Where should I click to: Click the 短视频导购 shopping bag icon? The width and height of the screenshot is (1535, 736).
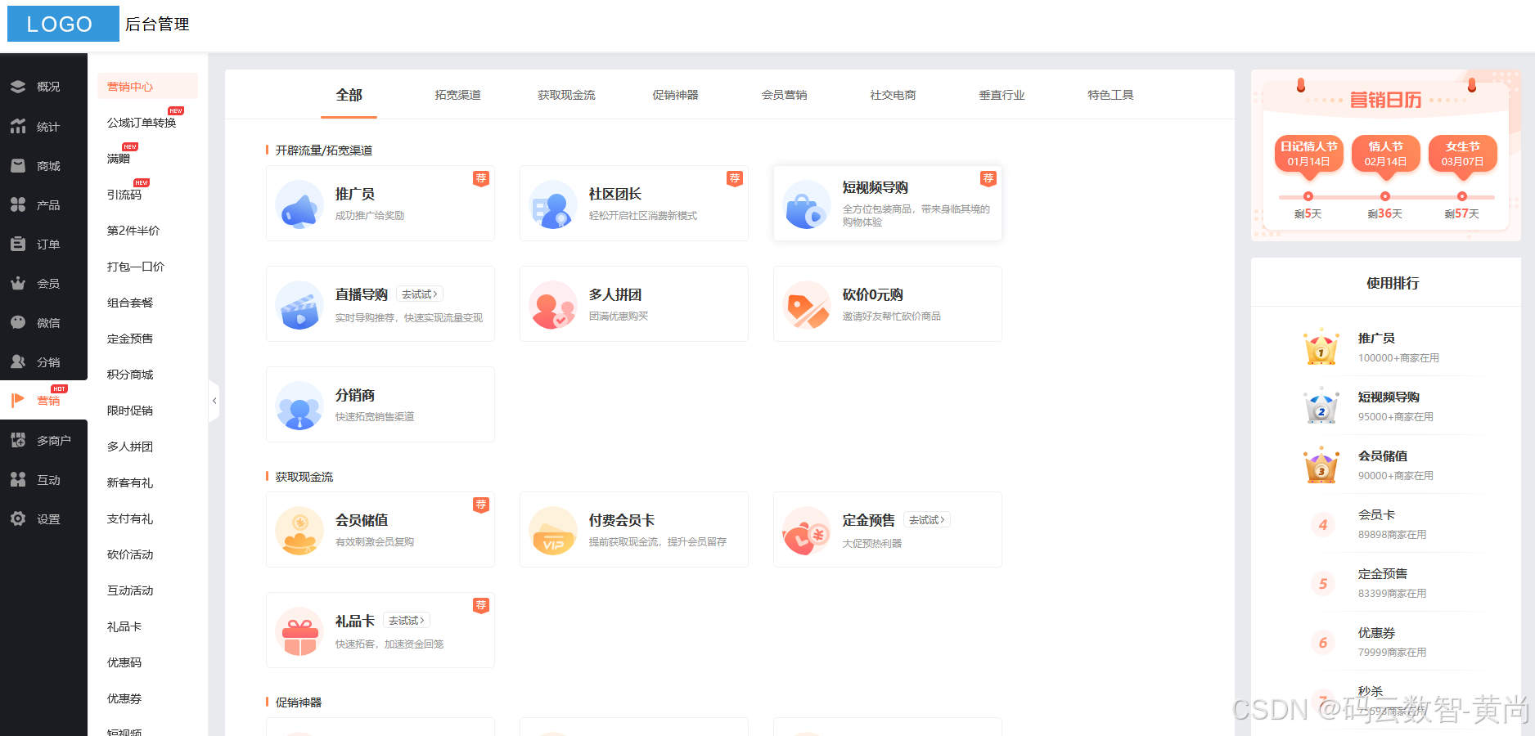point(807,204)
